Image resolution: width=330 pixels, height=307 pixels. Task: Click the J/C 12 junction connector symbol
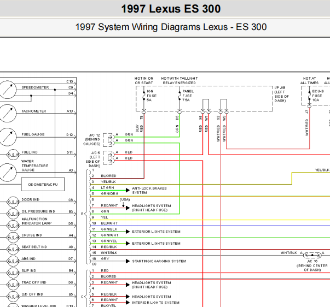pos(108,140)
